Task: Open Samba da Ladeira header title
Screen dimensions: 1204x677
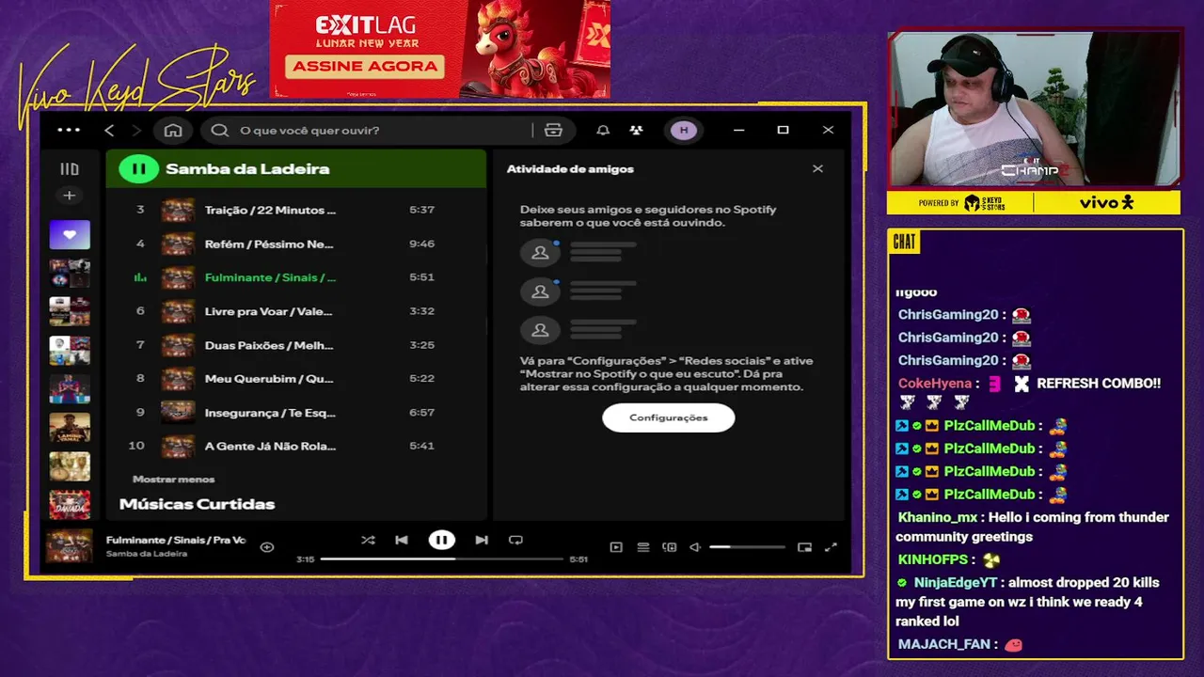Action: point(247,169)
